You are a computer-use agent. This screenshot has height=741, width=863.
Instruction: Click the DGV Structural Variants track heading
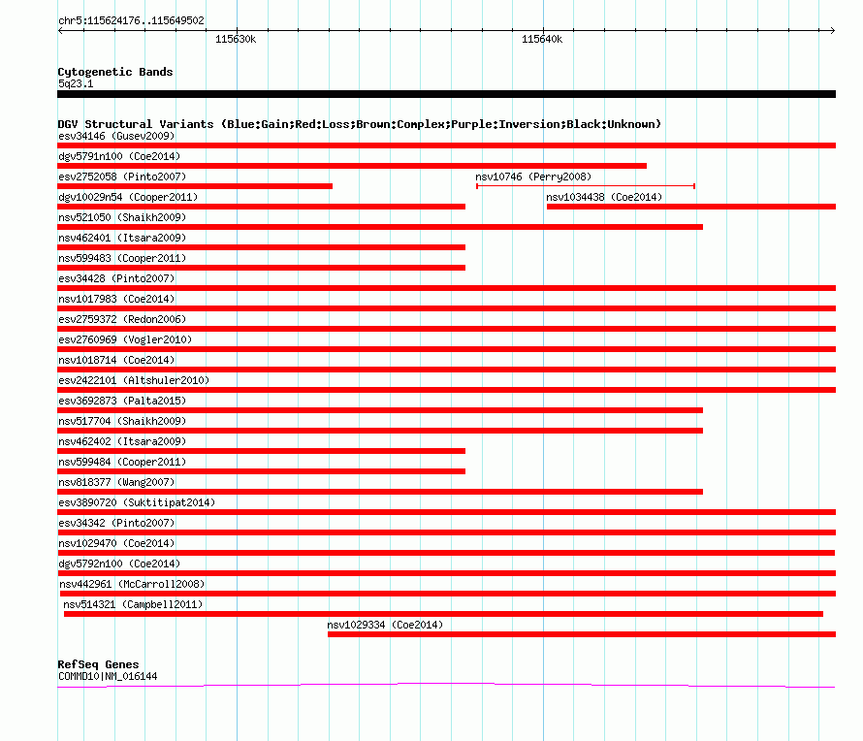(360, 124)
